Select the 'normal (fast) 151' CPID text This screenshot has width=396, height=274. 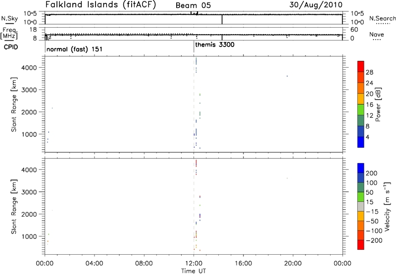75,49
